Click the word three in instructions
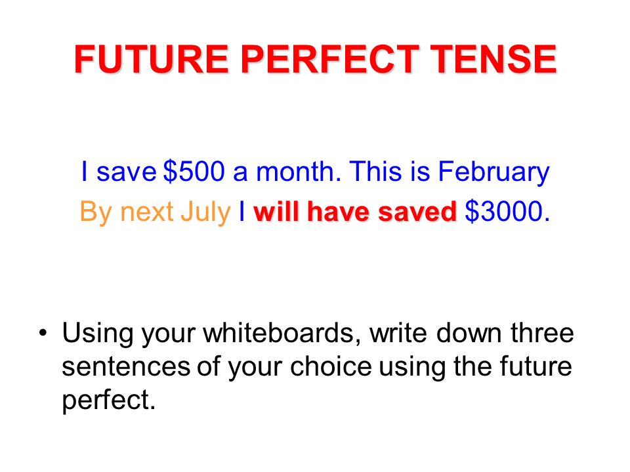630x472 pixels. coord(542,333)
